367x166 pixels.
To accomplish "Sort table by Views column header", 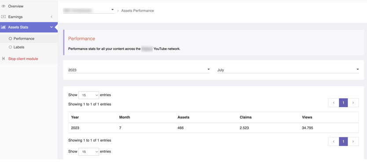I will [x=307, y=117].
